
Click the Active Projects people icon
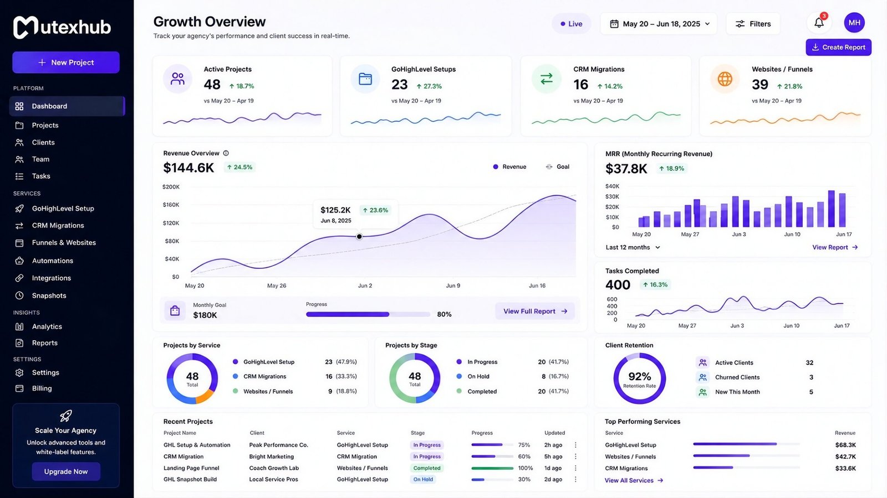click(x=177, y=79)
